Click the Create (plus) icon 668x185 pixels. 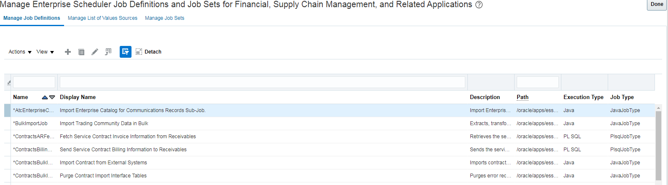pos(67,52)
